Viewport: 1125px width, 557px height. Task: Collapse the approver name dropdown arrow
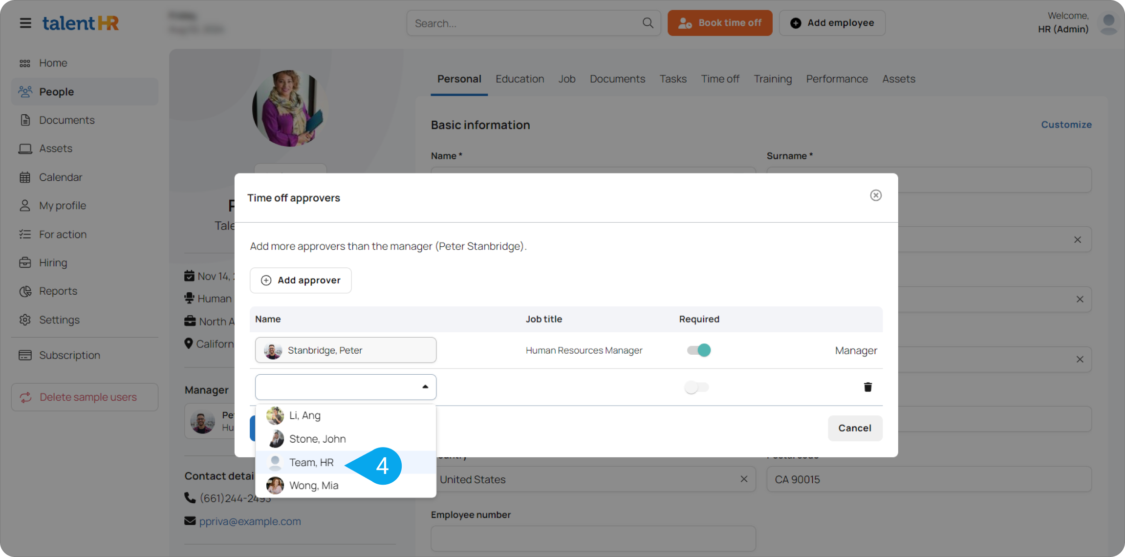pyautogui.click(x=425, y=386)
